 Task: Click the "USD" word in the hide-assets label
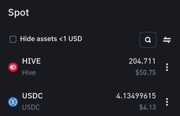[x=75, y=39]
